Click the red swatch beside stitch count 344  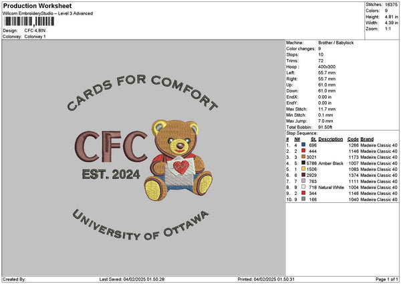pyautogui.click(x=303, y=193)
